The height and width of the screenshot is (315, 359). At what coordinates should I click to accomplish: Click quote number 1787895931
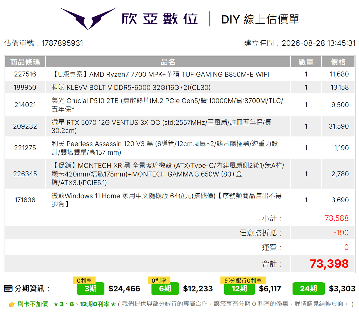(62, 43)
